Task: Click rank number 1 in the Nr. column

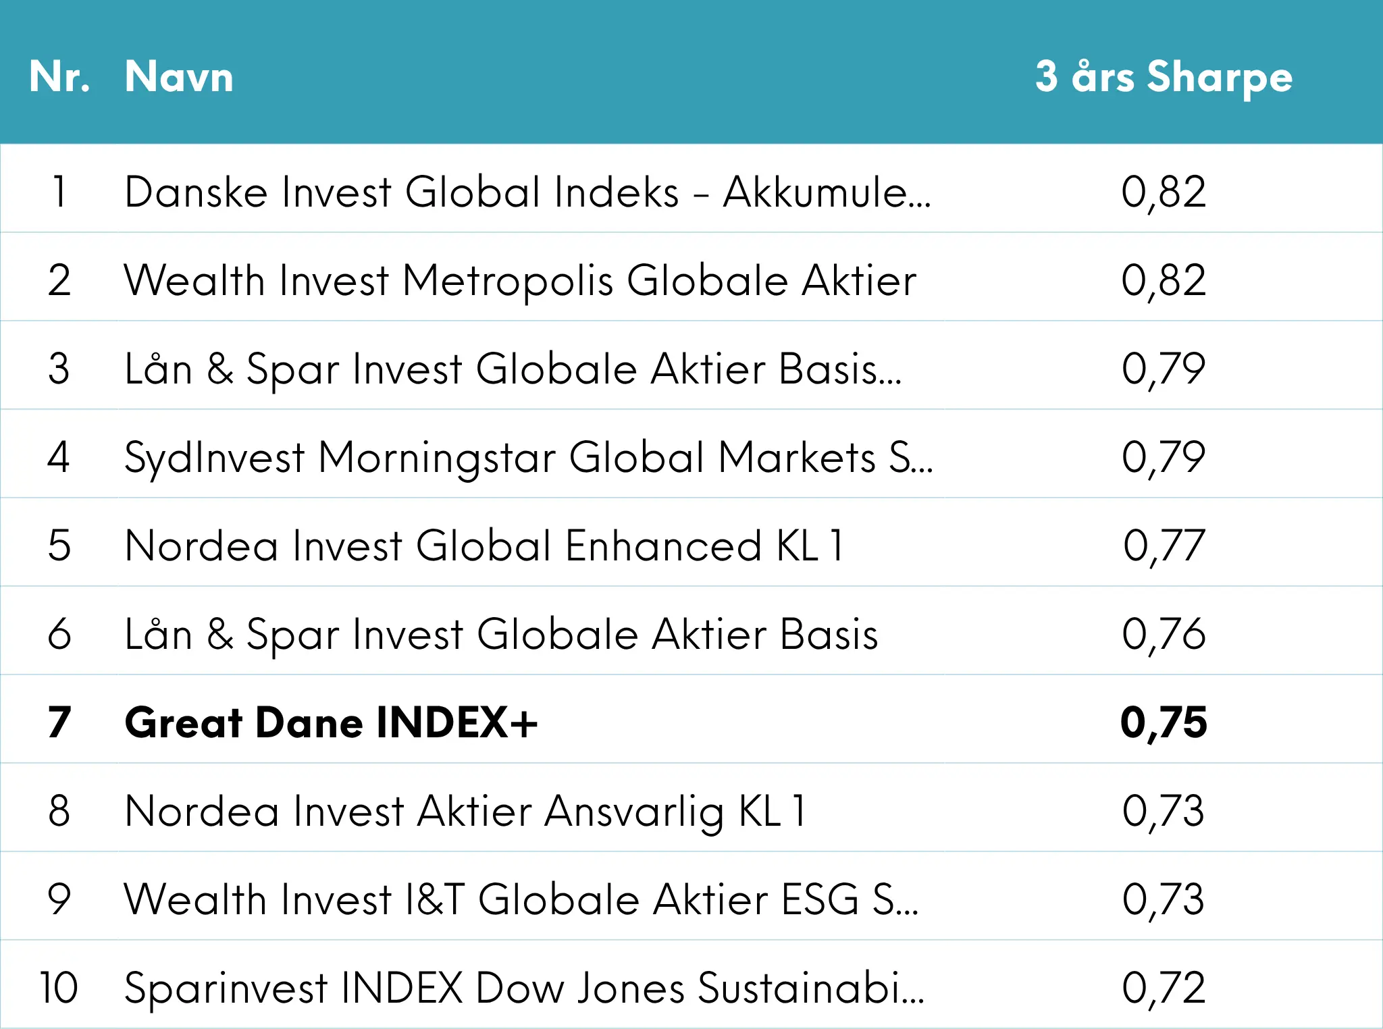Action: pyautogui.click(x=59, y=192)
